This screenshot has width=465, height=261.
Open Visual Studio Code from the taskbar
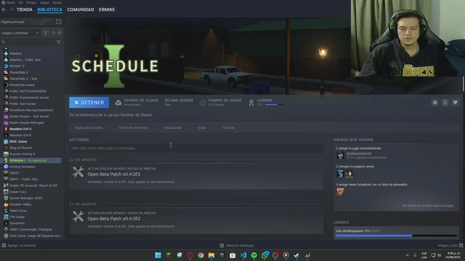tap(243, 255)
